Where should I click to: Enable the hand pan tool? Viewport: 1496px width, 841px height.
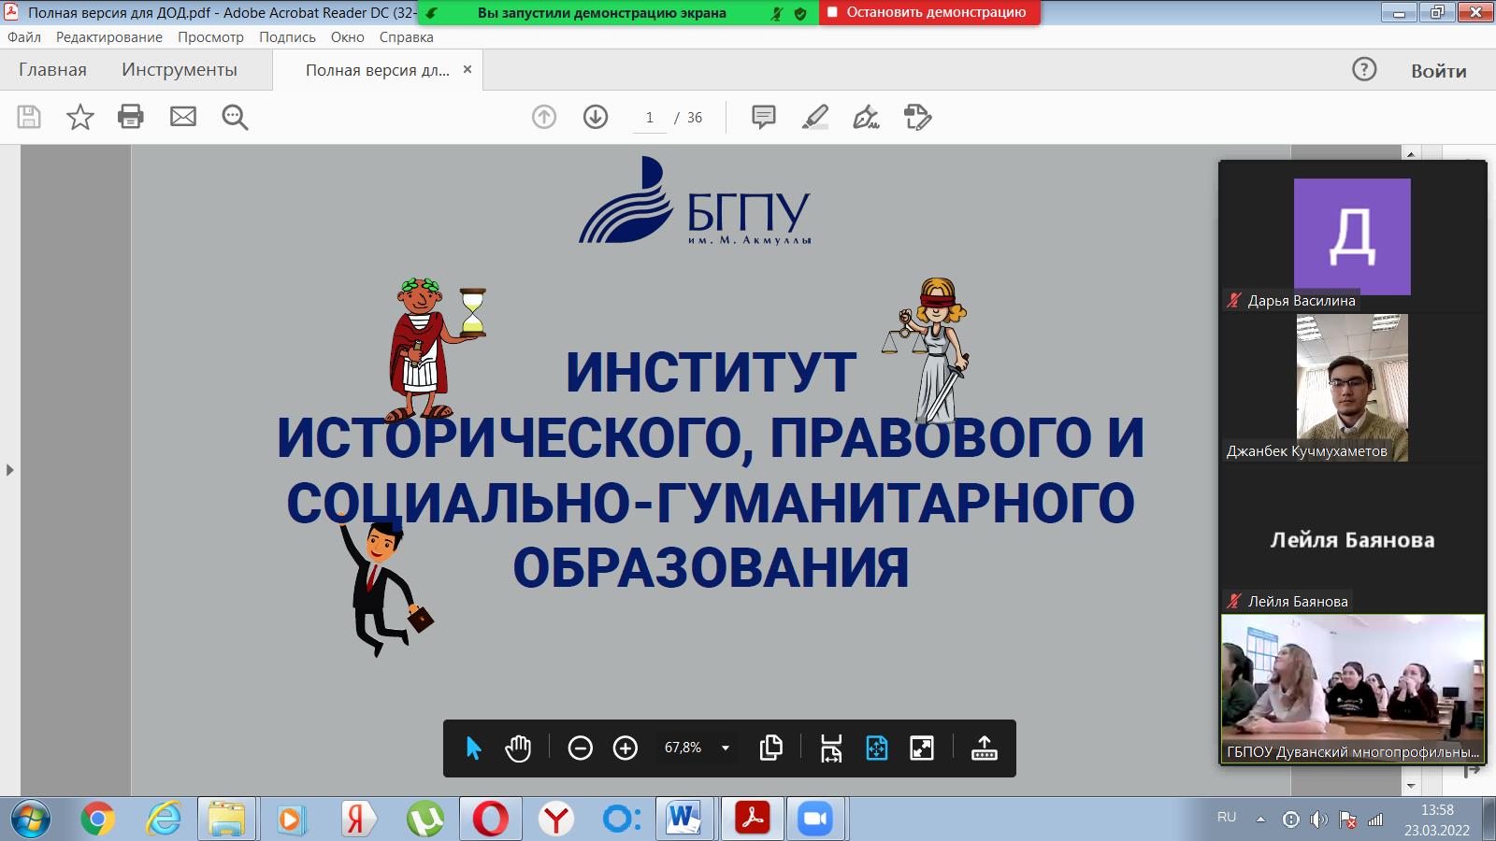[x=518, y=748]
